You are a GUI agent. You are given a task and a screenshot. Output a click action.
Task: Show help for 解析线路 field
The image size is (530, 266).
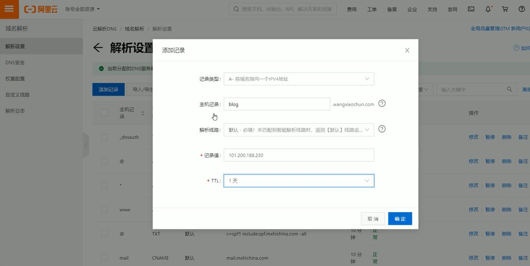click(382, 129)
